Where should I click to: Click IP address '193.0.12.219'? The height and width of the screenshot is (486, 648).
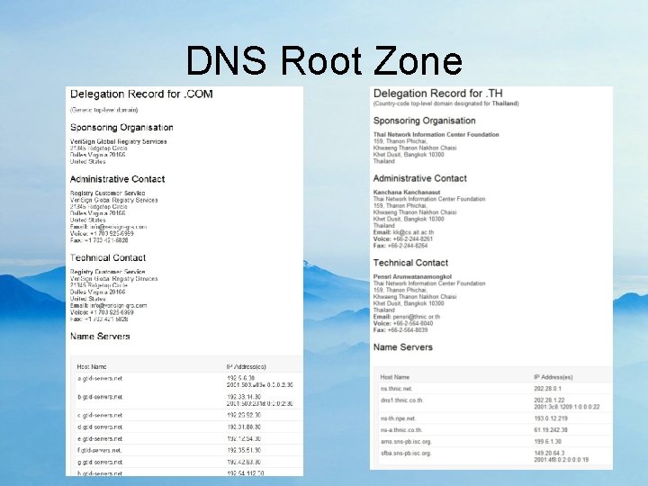click(551, 418)
